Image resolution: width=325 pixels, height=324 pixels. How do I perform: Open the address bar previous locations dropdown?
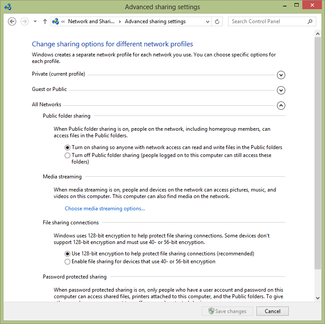(207, 21)
